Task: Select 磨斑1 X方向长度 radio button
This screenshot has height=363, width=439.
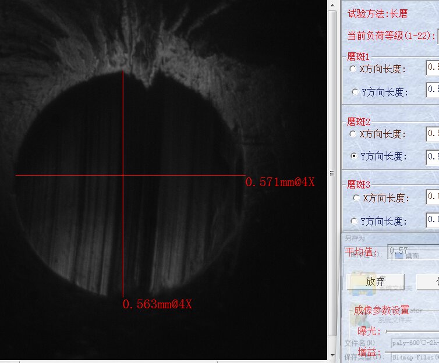Action: click(x=353, y=69)
